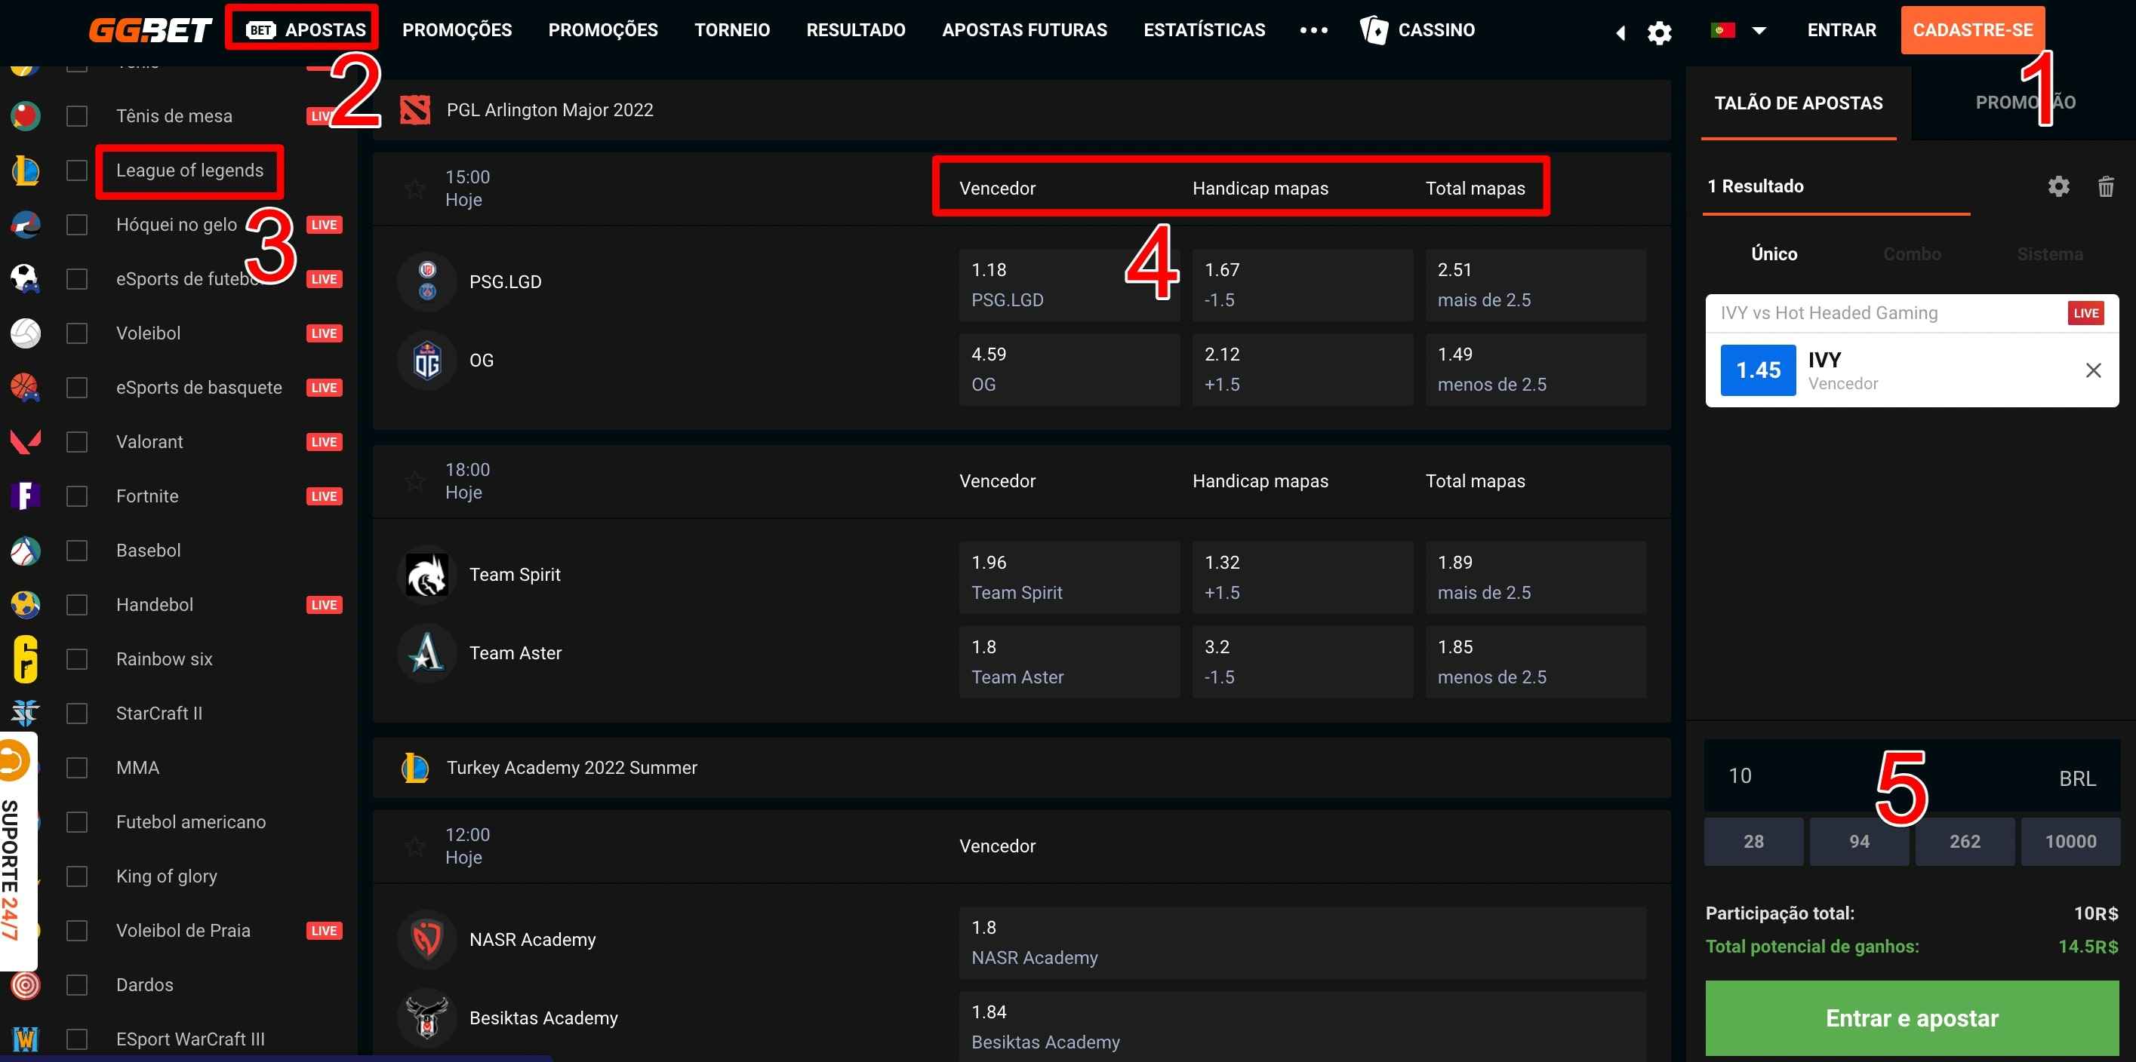Screen dimensions: 2136x1062
Task: Select the Único bet type tab
Action: click(x=1774, y=253)
